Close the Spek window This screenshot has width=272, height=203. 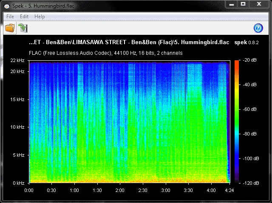[259, 4]
